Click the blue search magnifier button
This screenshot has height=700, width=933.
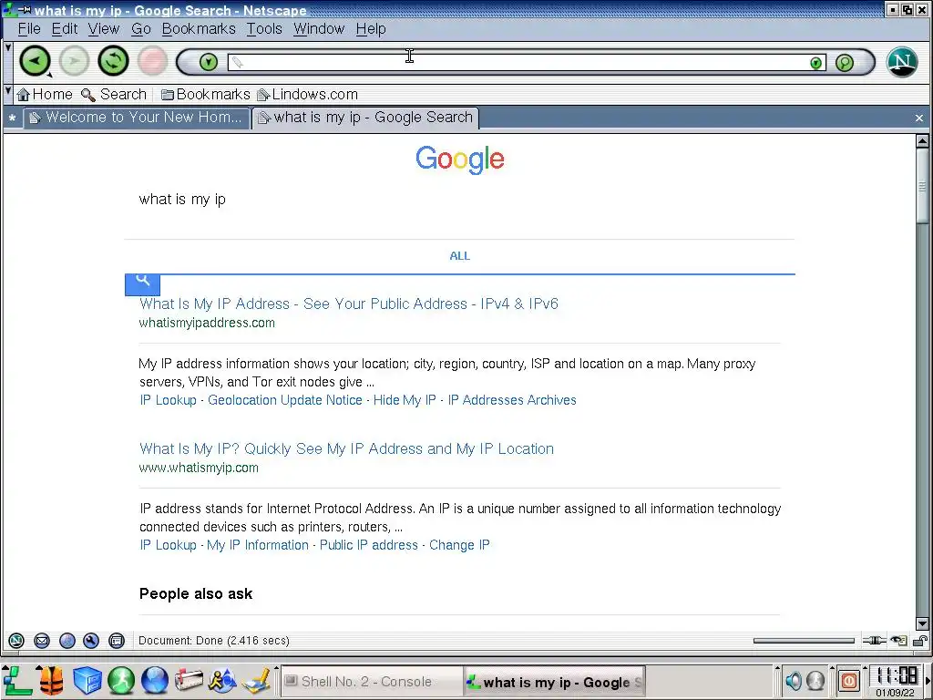pyautogui.click(x=142, y=284)
